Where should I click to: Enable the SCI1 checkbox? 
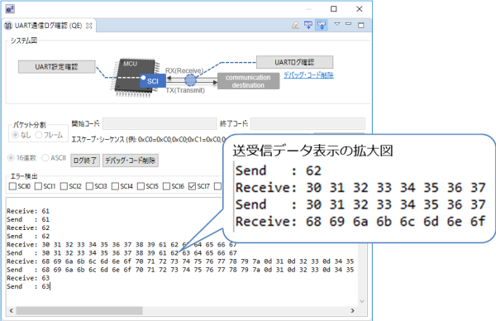(38, 186)
